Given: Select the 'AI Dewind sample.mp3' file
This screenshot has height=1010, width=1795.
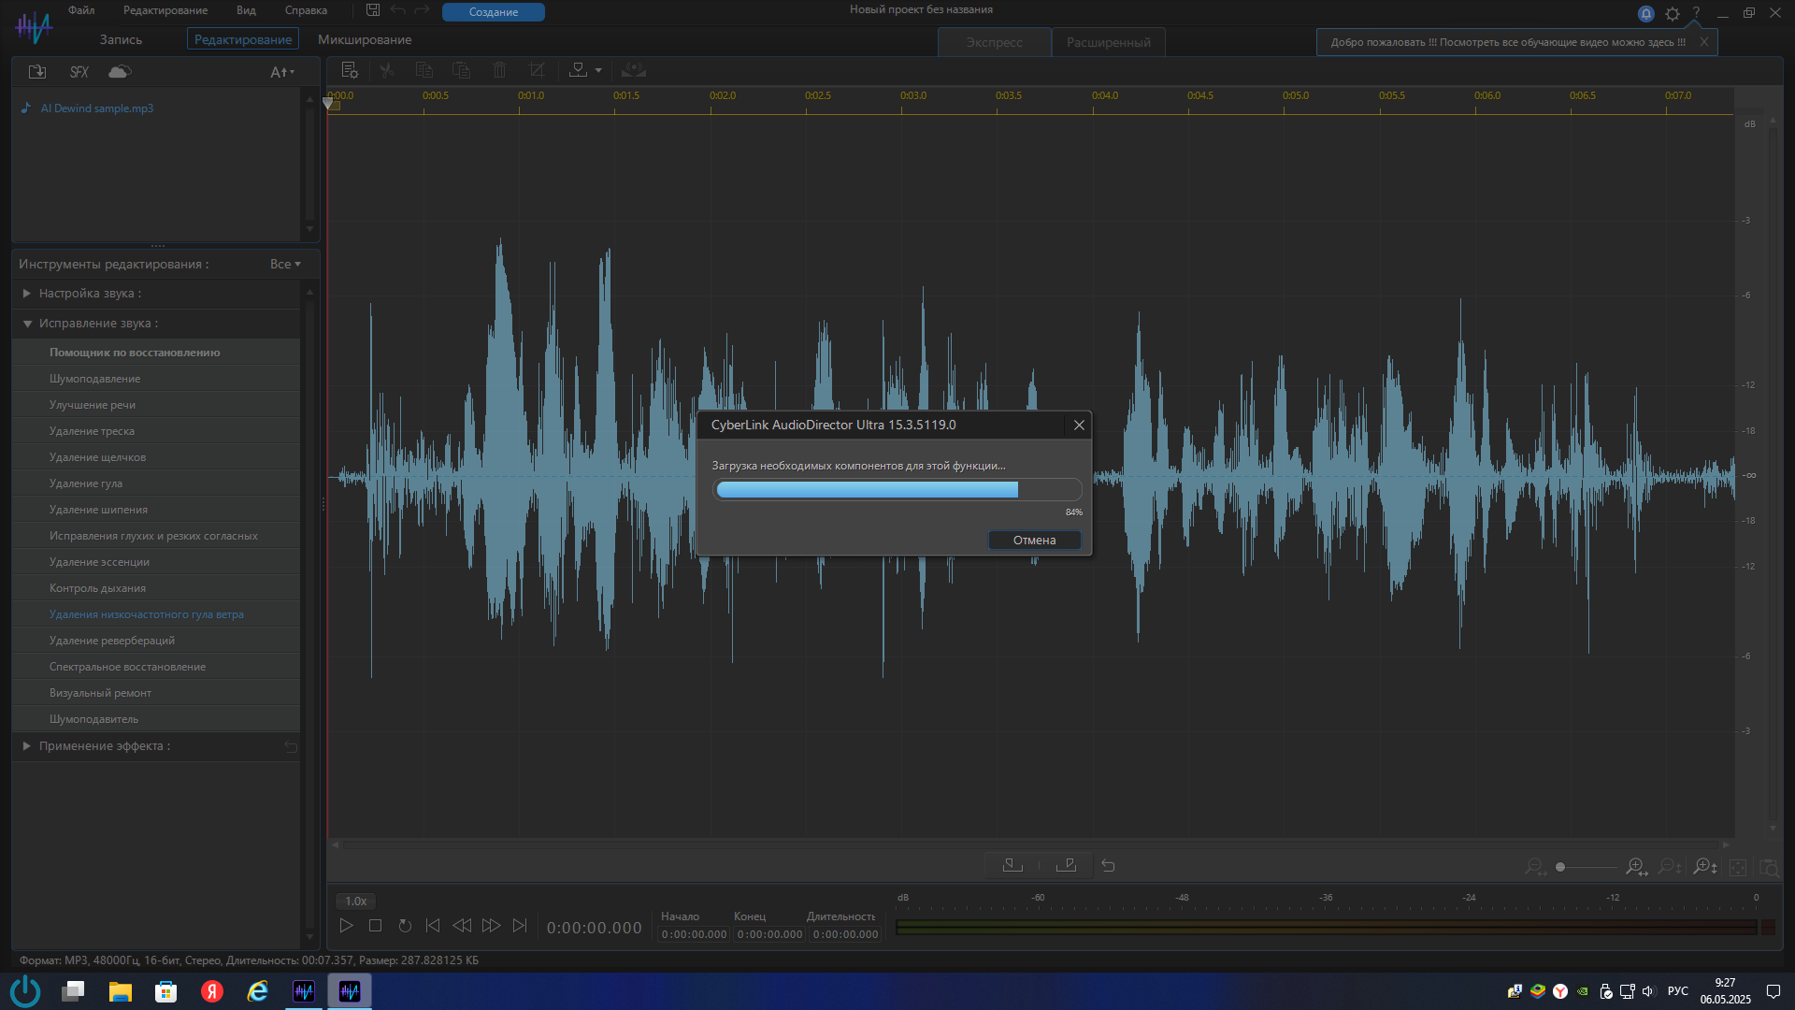Looking at the screenshot, I should coord(97,108).
